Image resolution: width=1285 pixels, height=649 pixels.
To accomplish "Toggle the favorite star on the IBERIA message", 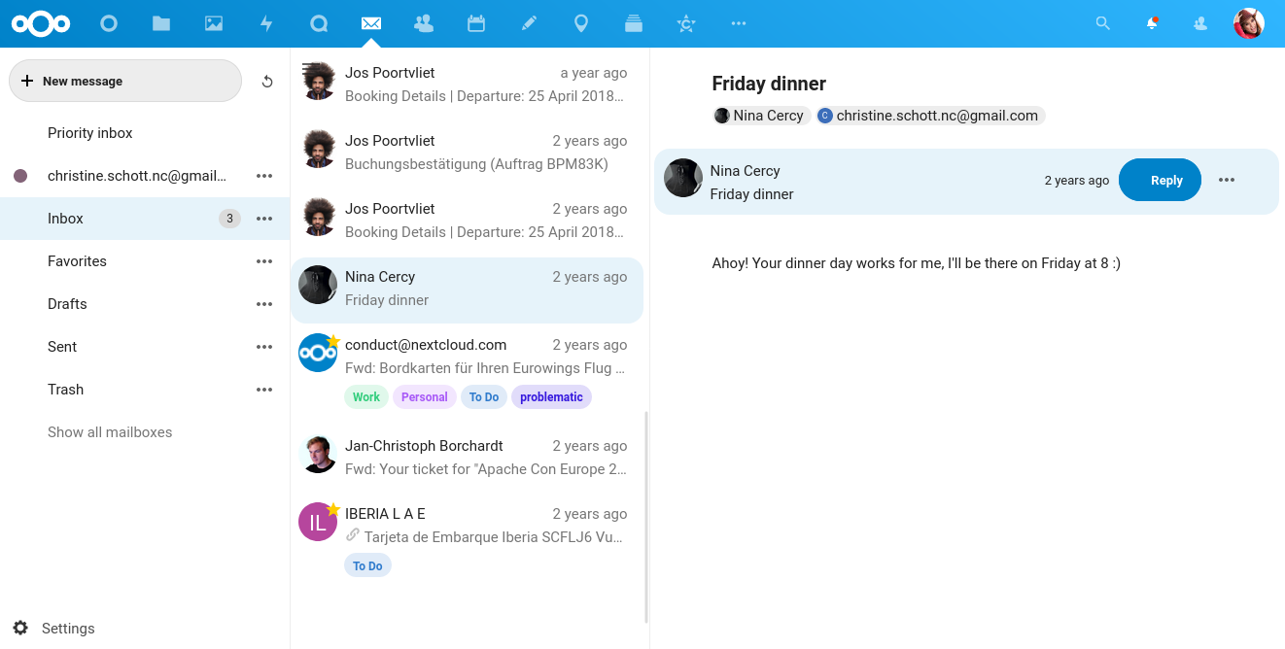I will [x=331, y=509].
